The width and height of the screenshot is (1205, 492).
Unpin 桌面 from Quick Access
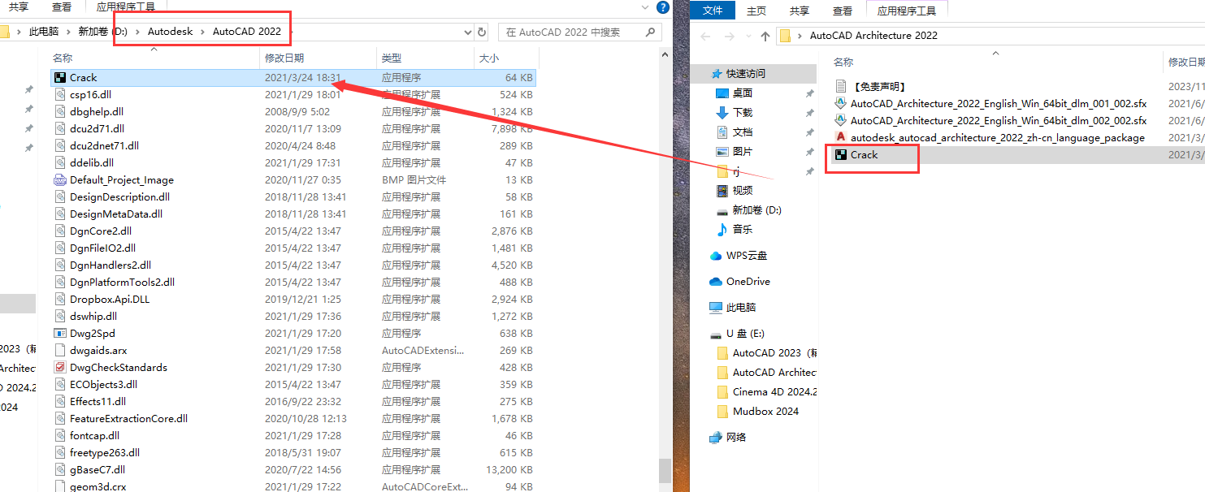809,93
